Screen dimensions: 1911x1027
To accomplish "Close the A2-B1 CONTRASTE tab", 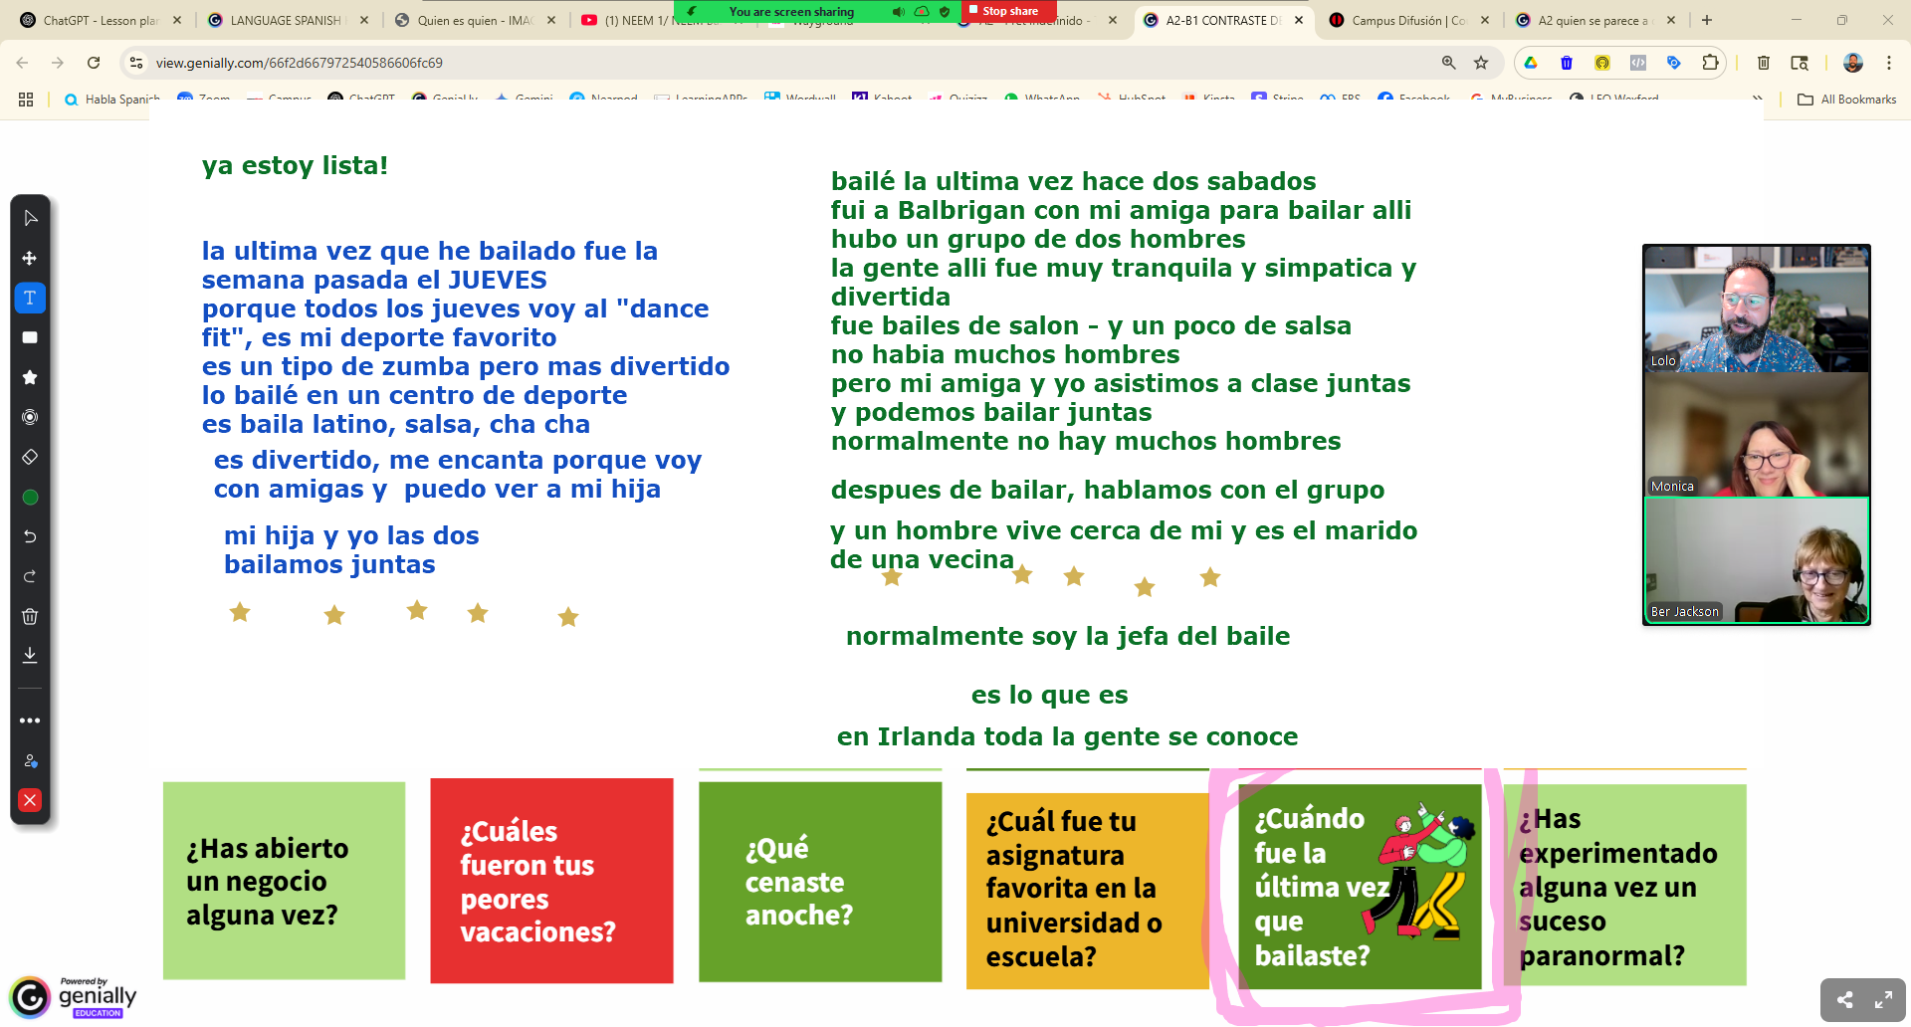I will (1299, 20).
